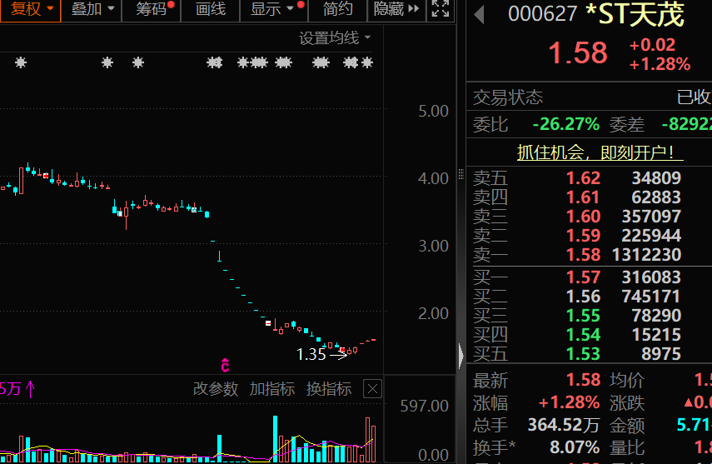
Task: Close the volume indicator sub-panel
Action: click(x=373, y=389)
